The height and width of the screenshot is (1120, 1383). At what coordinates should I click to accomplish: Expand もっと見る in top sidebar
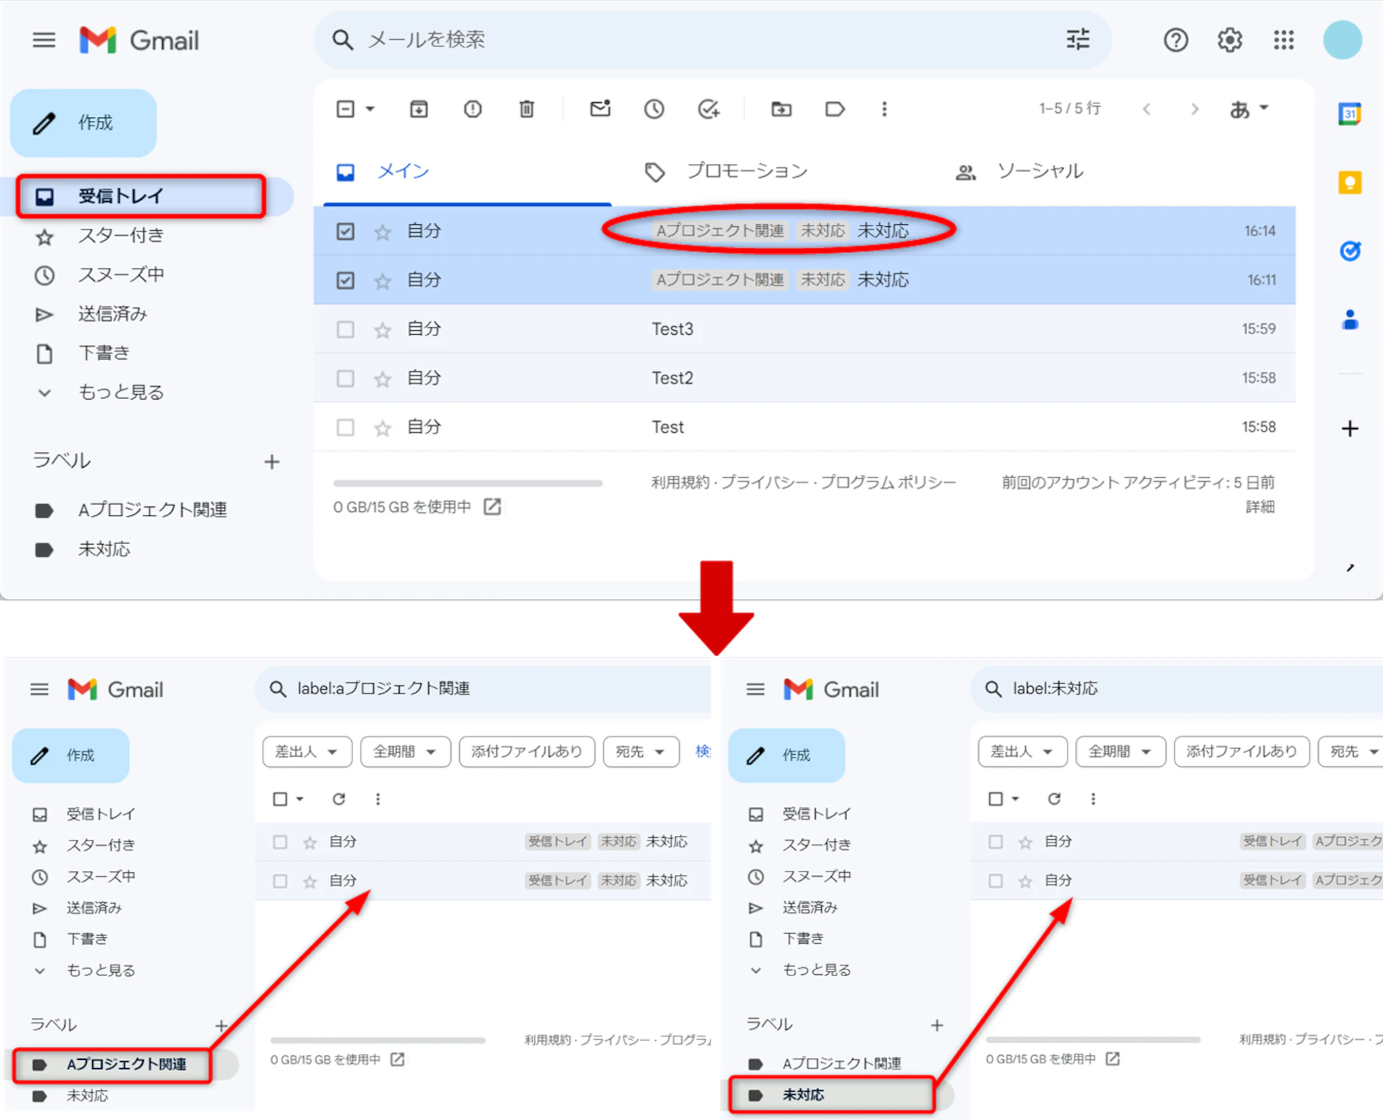point(120,392)
